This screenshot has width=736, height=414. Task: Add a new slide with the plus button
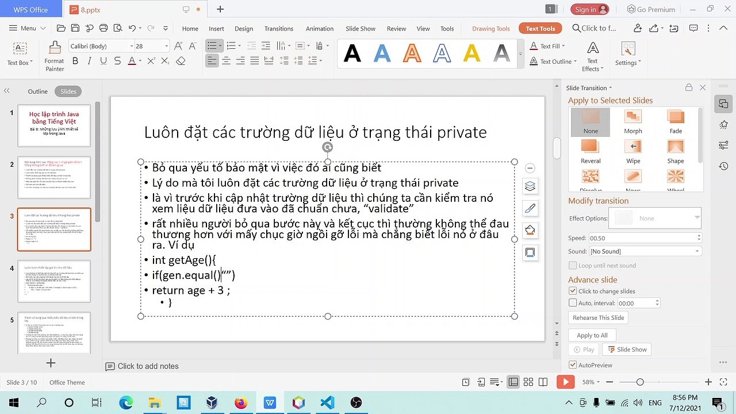(51, 363)
